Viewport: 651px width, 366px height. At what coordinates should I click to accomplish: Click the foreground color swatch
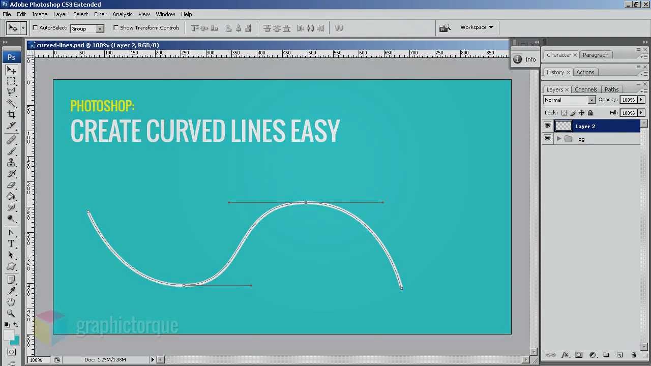click(x=9, y=335)
